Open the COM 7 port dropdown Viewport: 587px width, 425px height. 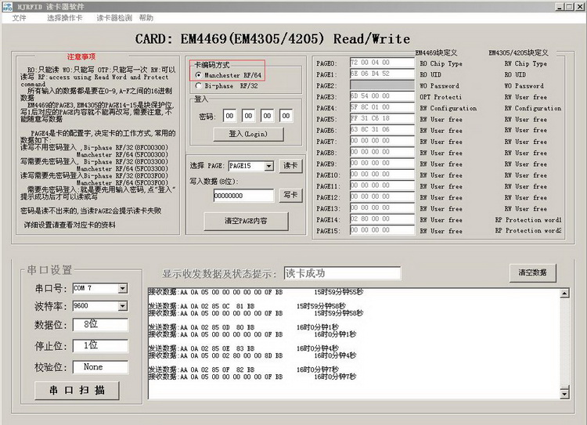pos(122,288)
